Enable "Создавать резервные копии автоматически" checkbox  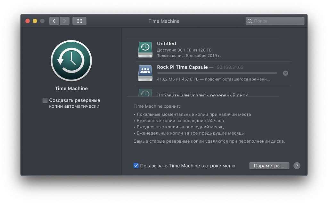coord(45,100)
